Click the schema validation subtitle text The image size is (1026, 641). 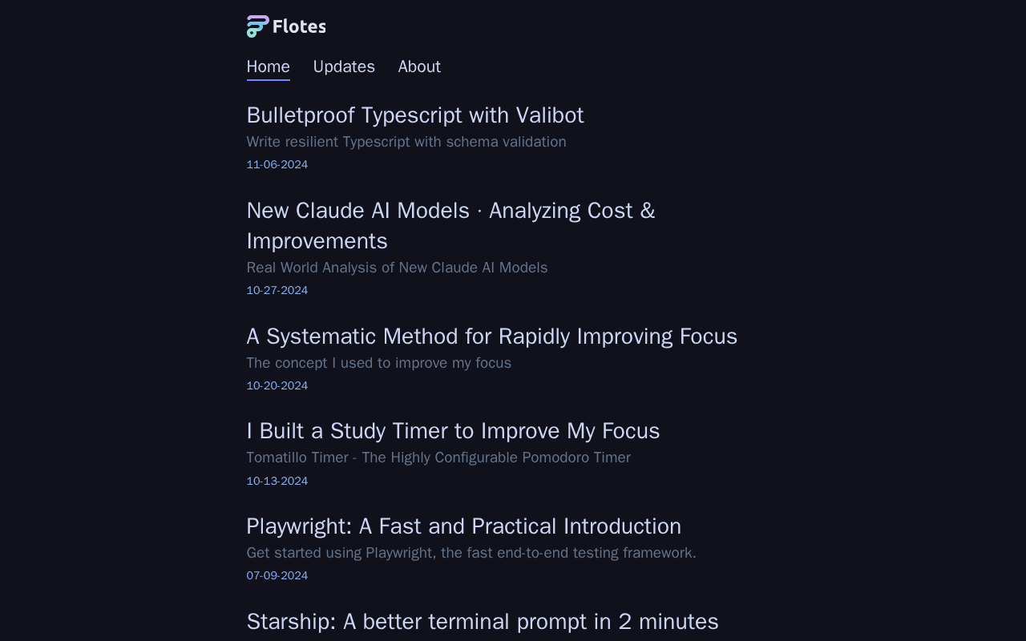pyautogui.click(x=406, y=142)
